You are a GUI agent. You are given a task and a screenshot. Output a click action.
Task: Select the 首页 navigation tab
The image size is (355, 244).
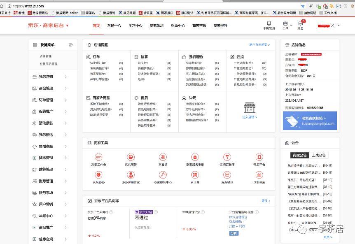point(96,26)
